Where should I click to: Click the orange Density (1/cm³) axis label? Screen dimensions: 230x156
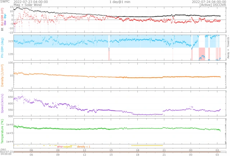[x=2, y=75]
